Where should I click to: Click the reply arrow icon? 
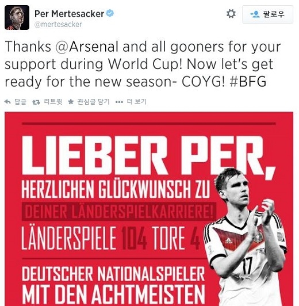(x=7, y=102)
